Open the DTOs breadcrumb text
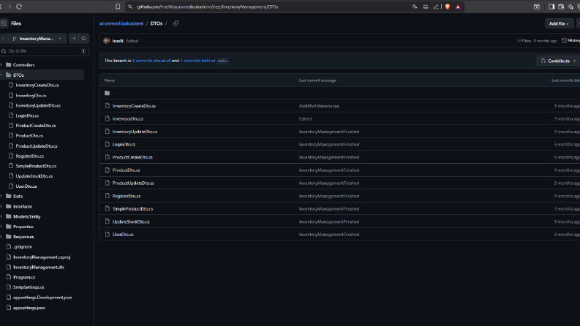The height and width of the screenshot is (326, 580). [157, 23]
